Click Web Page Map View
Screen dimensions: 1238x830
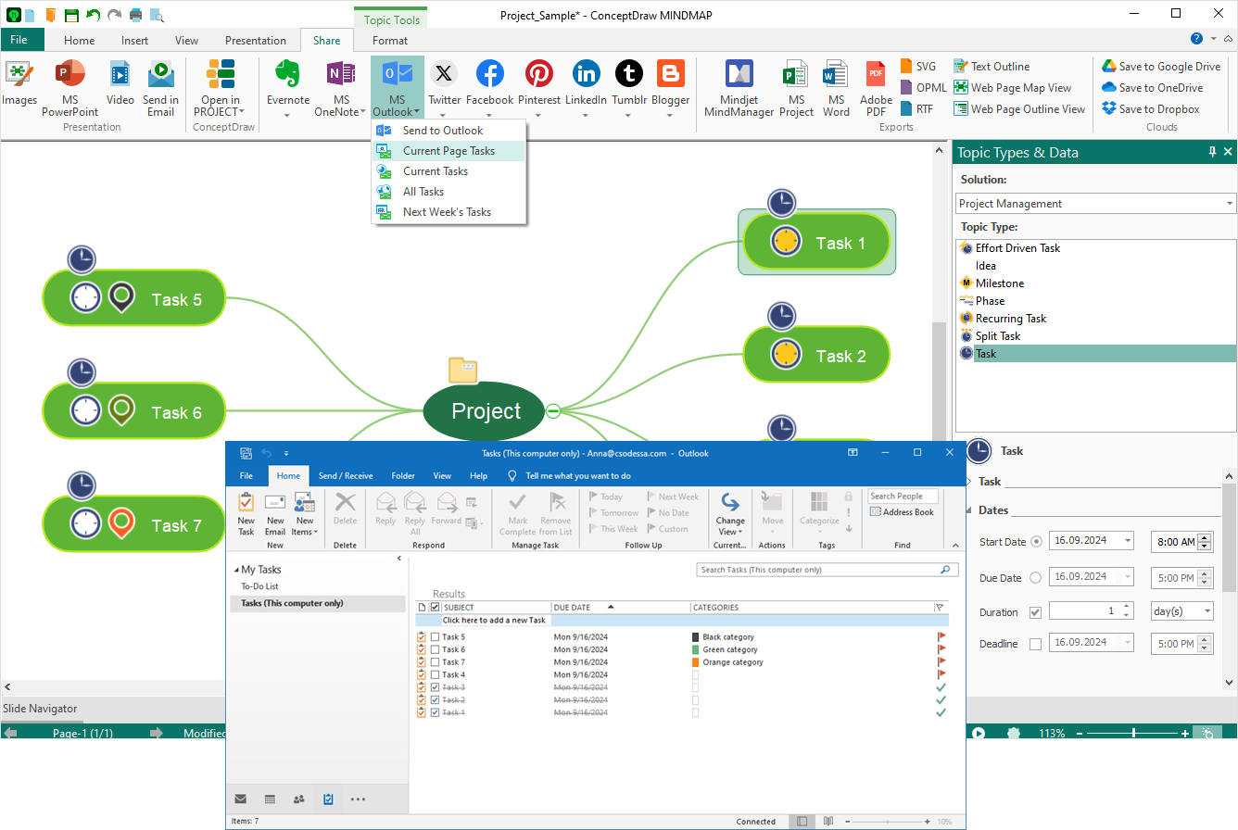click(1012, 88)
